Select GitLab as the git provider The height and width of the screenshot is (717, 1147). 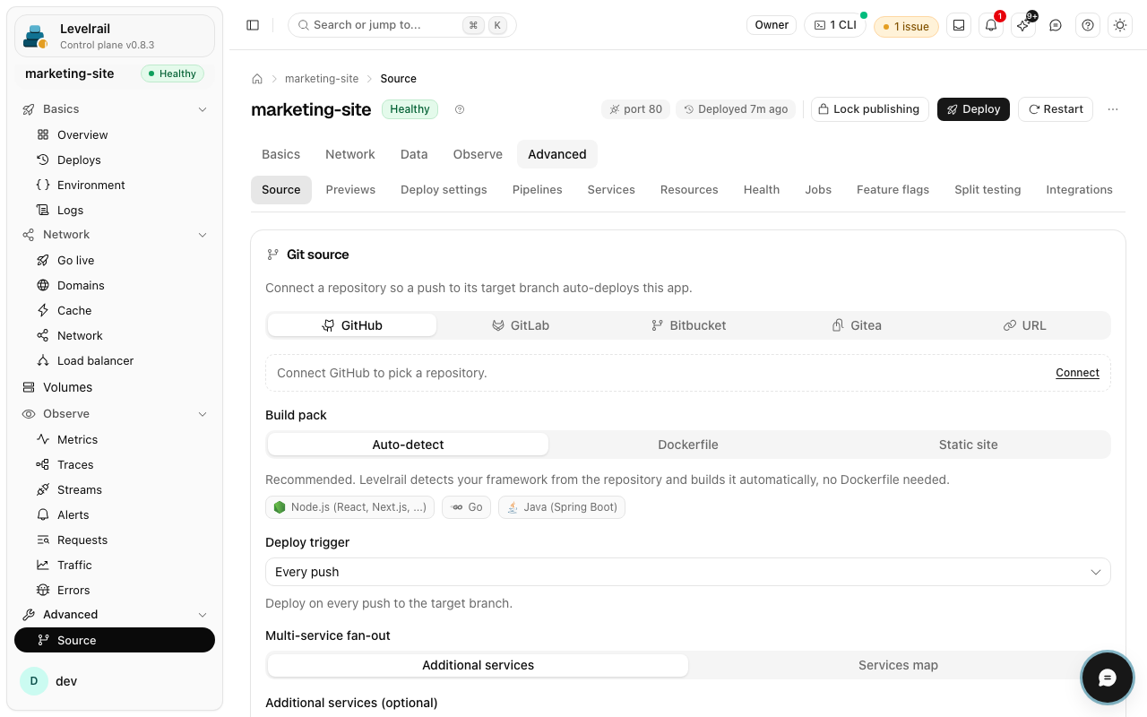[x=521, y=325]
